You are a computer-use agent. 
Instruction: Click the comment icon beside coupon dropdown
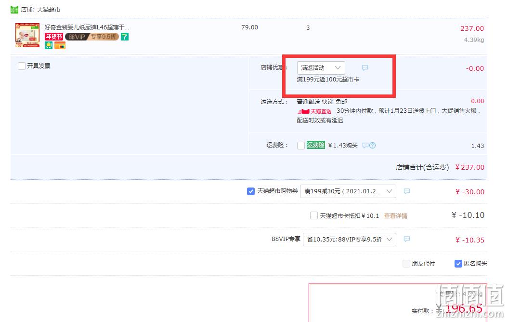pyautogui.click(x=407, y=191)
